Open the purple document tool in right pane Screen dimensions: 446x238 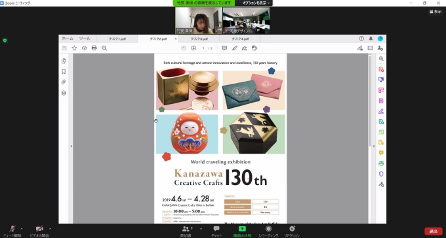coord(381,101)
